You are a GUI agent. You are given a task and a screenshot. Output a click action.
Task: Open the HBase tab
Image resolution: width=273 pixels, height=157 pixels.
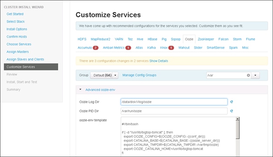152,39
